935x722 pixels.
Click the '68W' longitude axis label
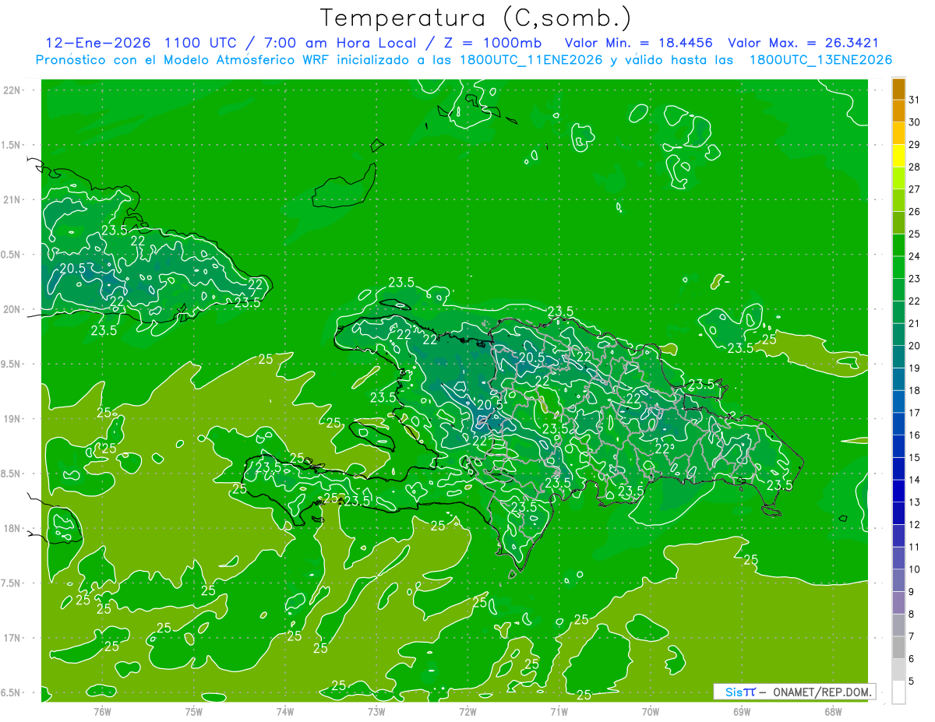click(833, 711)
